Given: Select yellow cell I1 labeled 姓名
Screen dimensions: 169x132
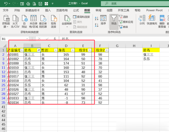Looking at the screenshot, I should 151,50.
